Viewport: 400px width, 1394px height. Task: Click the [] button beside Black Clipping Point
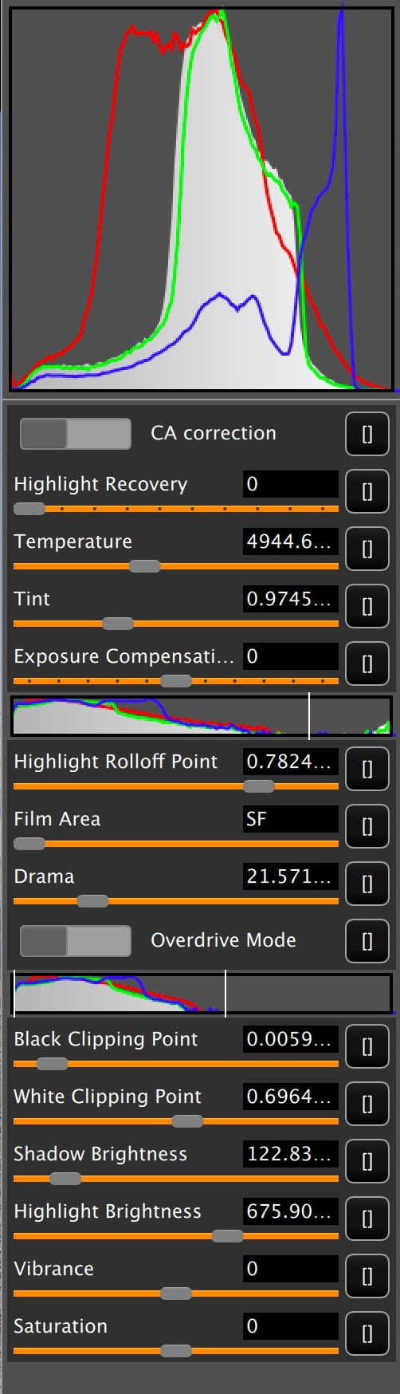coord(367,1046)
